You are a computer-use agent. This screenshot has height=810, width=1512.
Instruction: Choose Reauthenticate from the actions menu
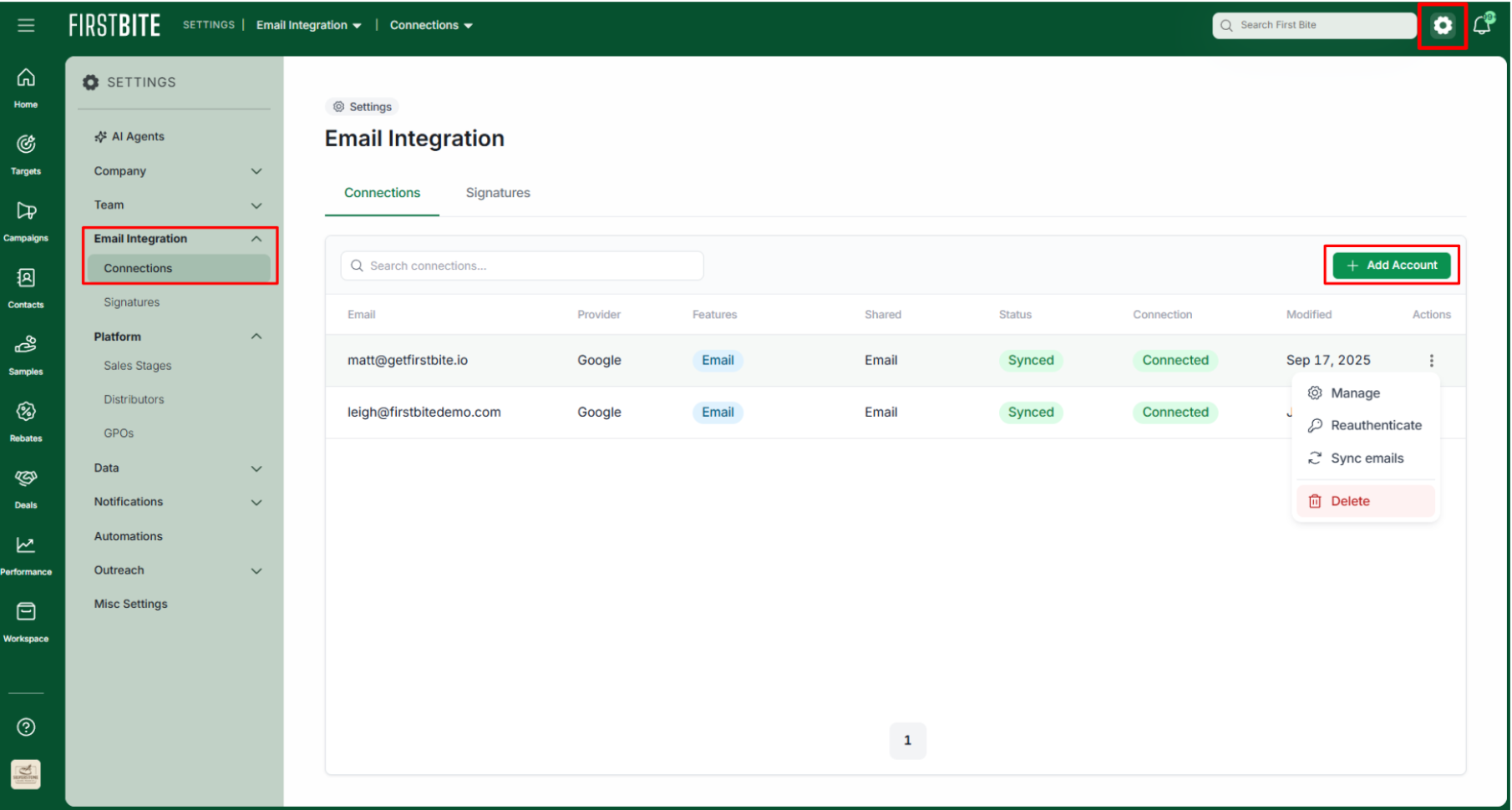point(1365,426)
